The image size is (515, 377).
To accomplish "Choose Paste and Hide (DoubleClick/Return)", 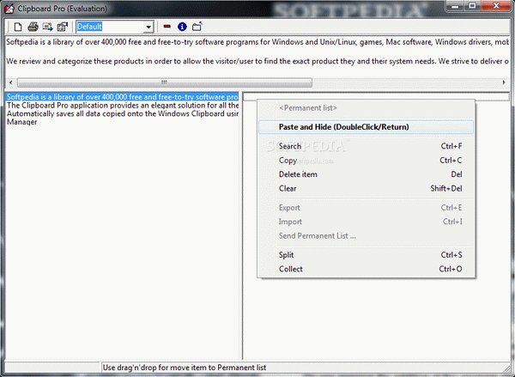I will pos(366,127).
